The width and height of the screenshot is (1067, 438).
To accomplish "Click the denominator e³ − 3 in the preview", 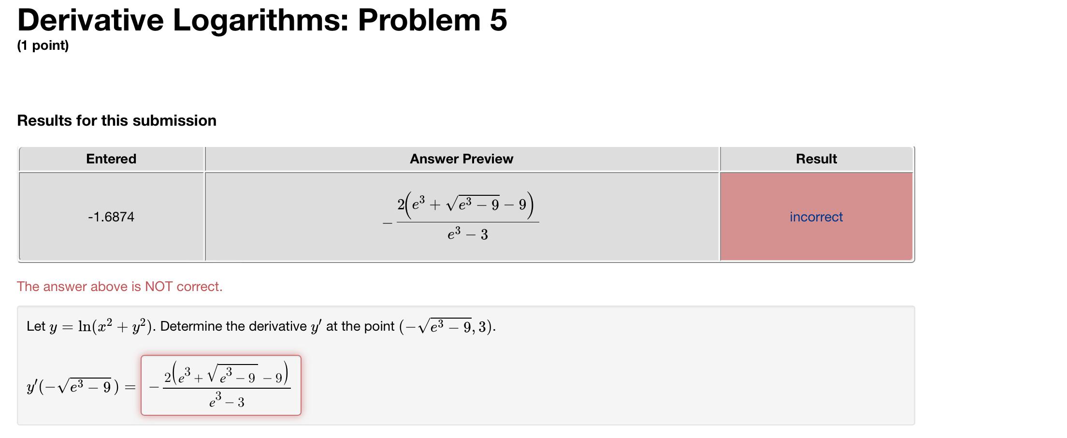I will (467, 234).
